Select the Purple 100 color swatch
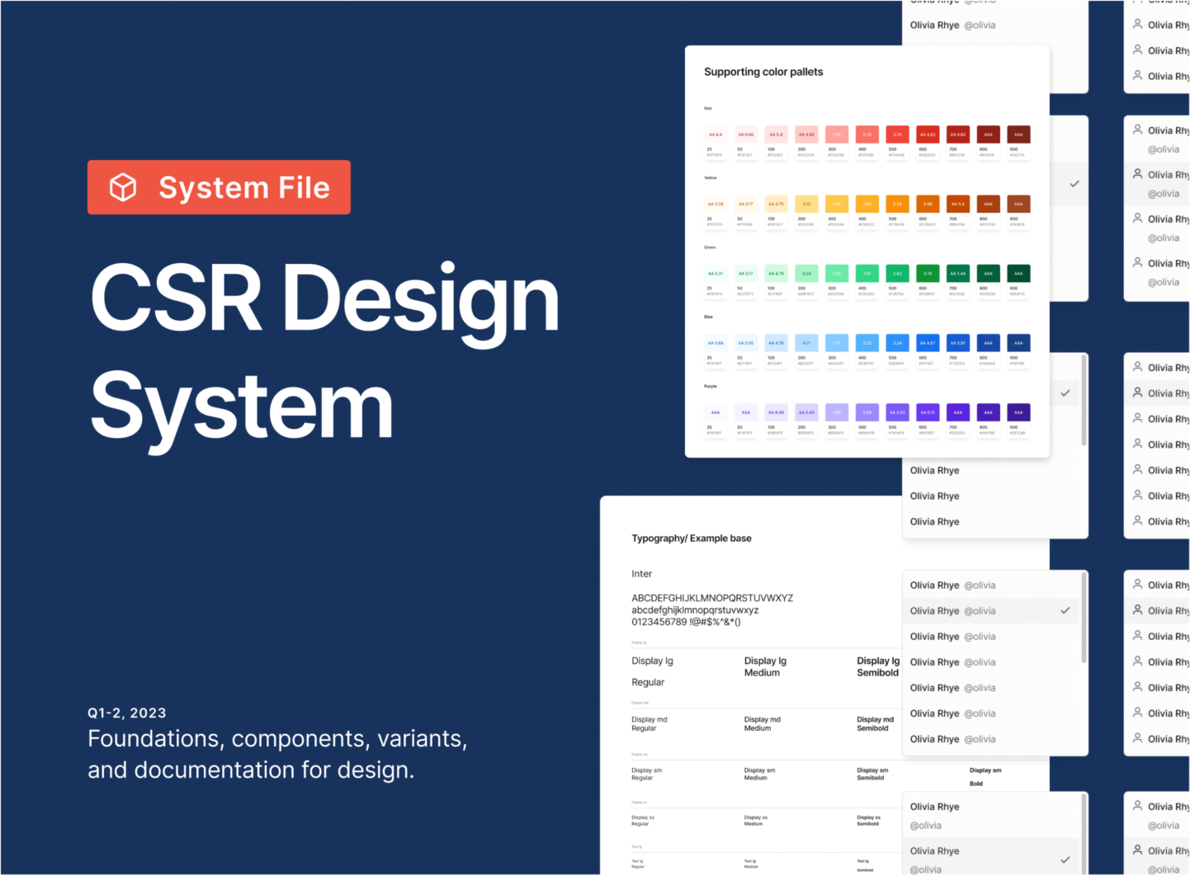 coord(777,412)
